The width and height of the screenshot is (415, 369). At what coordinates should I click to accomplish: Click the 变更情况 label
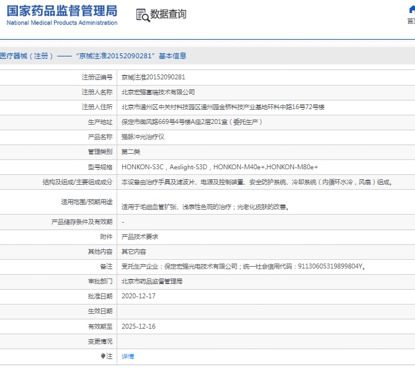click(100, 342)
